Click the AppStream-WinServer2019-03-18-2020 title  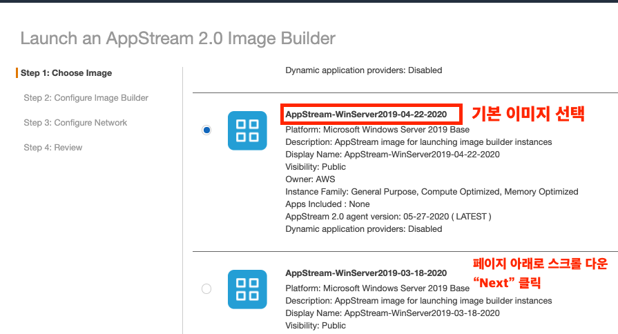click(366, 273)
